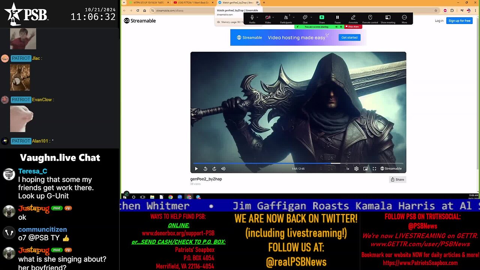Open the browser extensions puzzle icon
Screen dimensions: 480x270
[x=452, y=10]
